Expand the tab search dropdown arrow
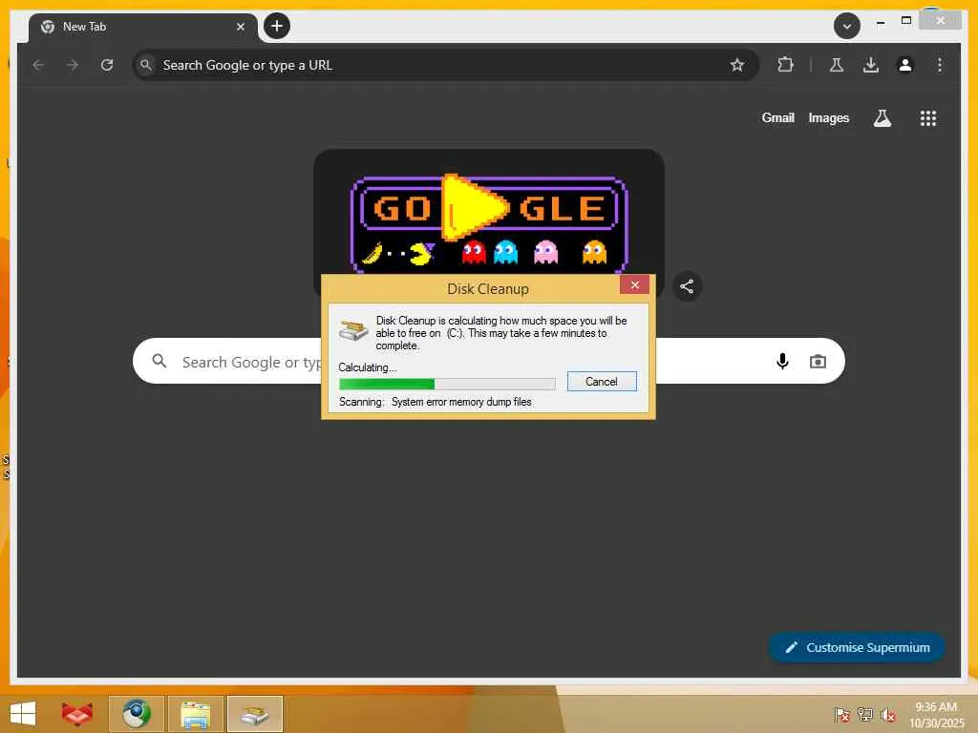Image resolution: width=978 pixels, height=733 pixels. click(847, 26)
